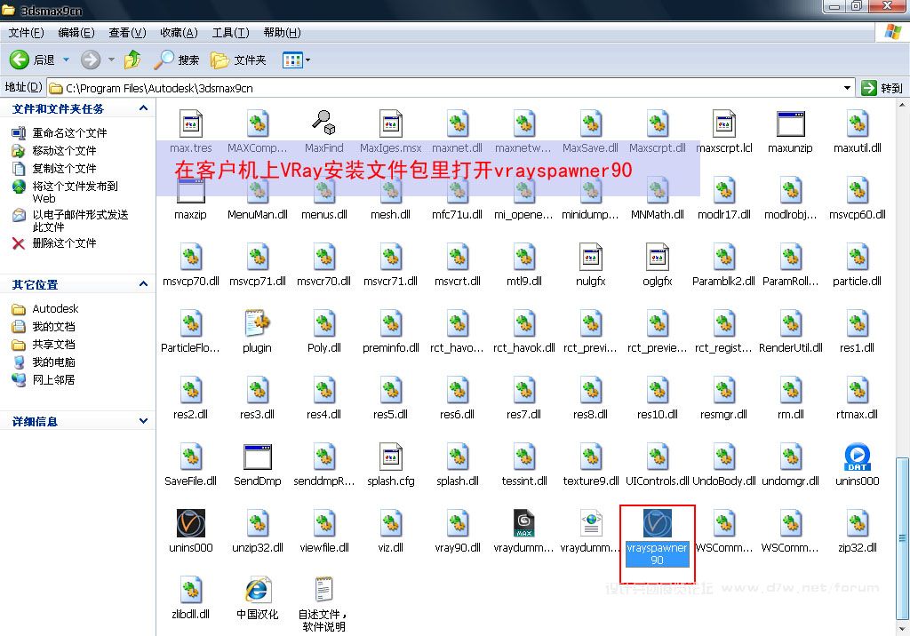Select the 自述文件 text document icon

323,590
